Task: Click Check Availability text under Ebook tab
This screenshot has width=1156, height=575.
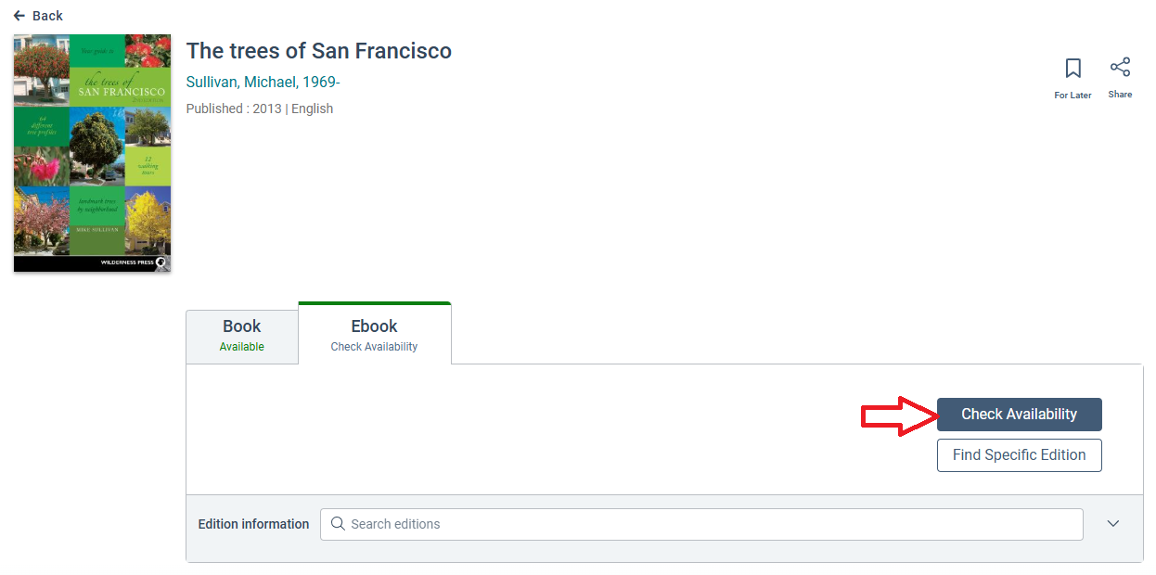Action: pyautogui.click(x=374, y=347)
